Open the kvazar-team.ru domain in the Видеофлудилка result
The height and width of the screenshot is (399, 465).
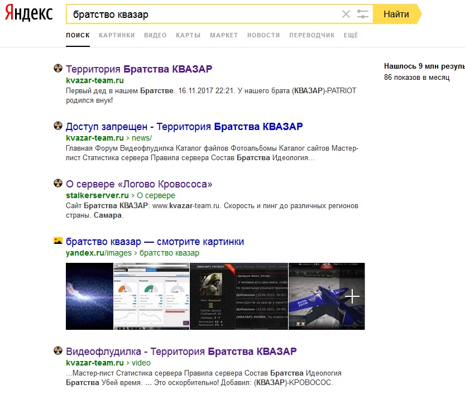(94, 363)
